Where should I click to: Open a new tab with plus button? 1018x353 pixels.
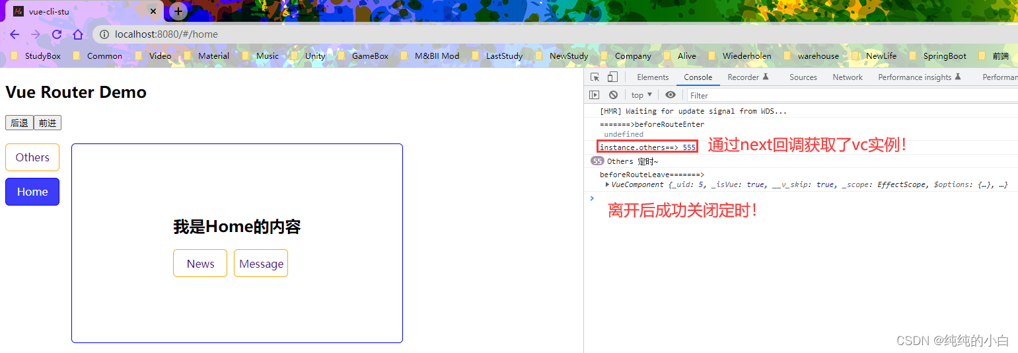tap(178, 11)
